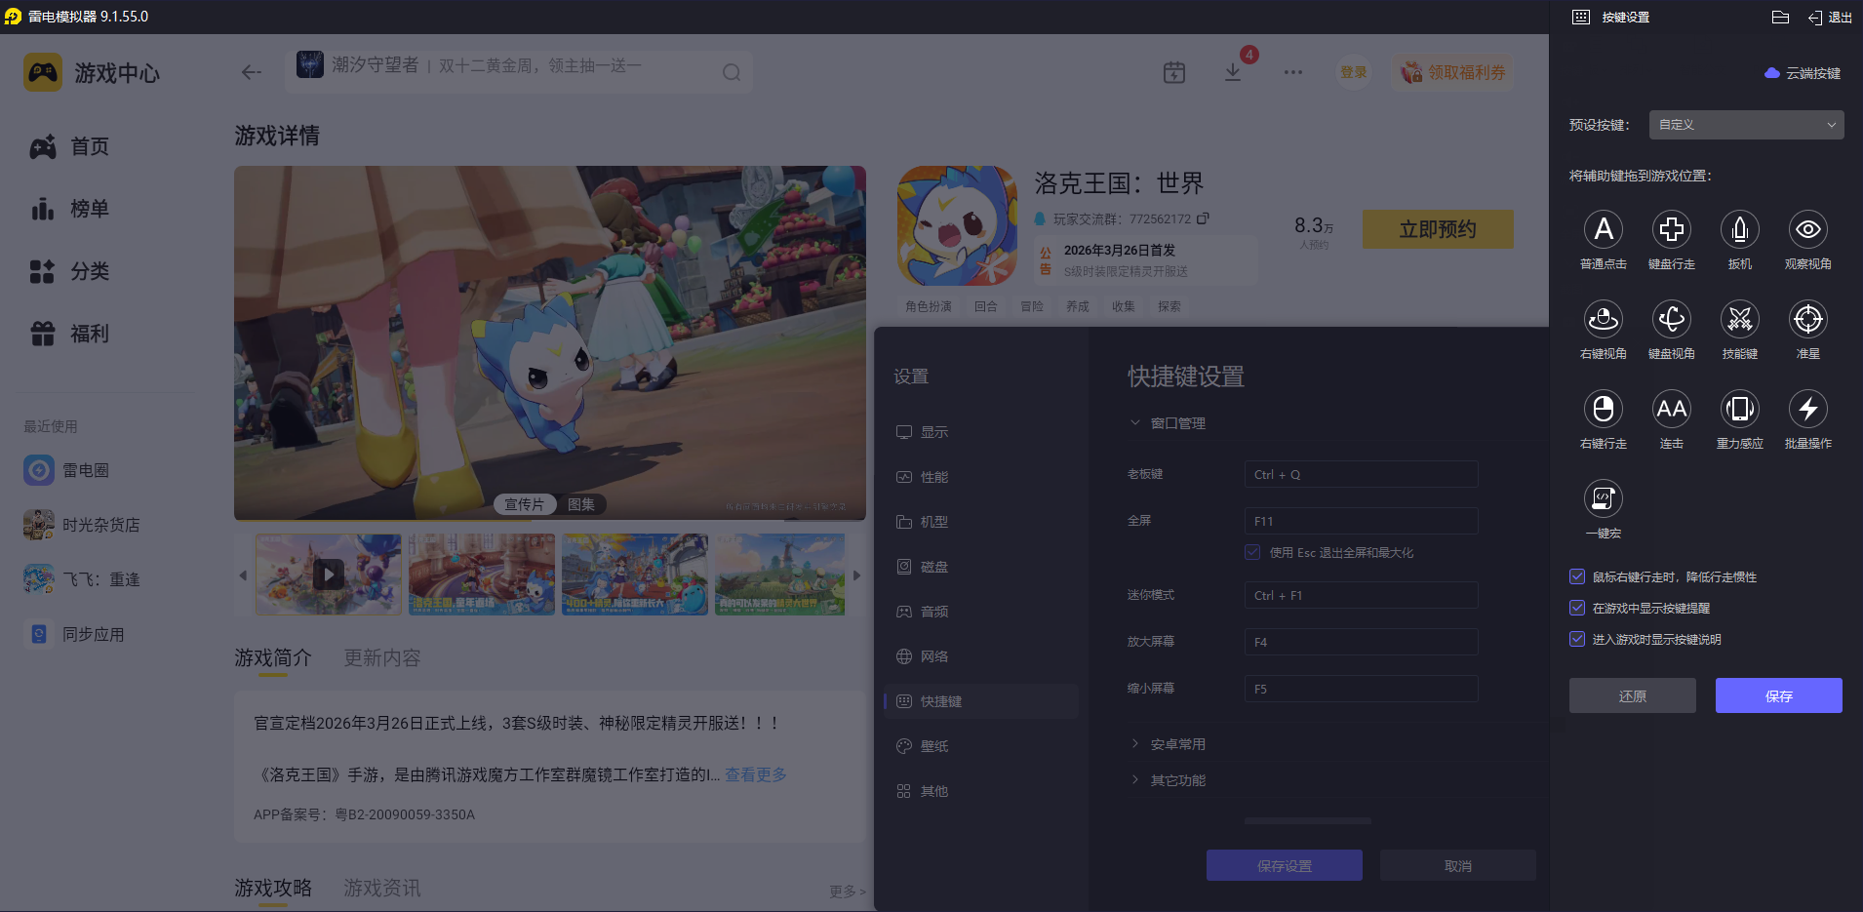Viewport: 1863px width, 912px height.
Task: Switch to the 更新内容 tab
Action: (381, 658)
